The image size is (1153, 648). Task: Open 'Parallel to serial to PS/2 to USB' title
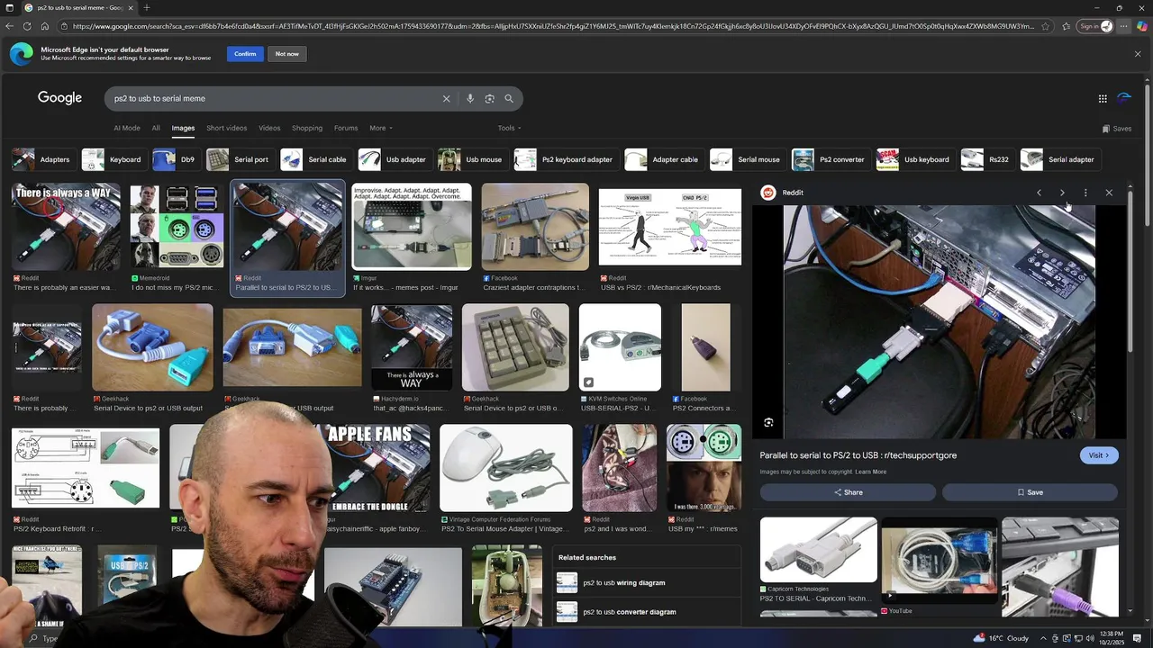click(x=858, y=455)
